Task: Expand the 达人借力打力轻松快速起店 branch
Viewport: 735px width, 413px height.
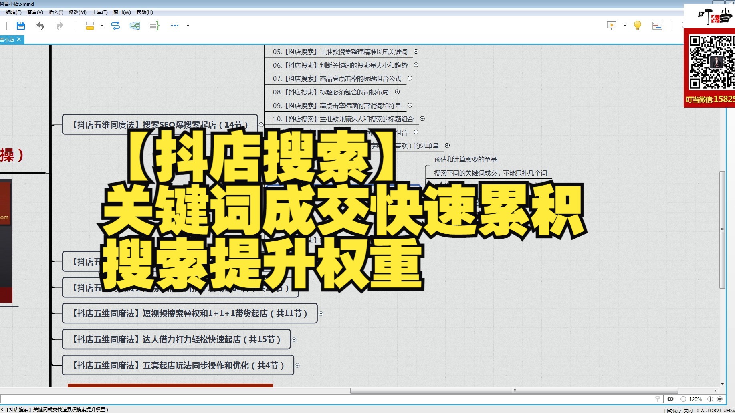Action: (x=294, y=339)
